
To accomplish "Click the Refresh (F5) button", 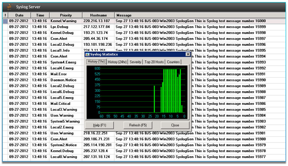I will [138, 125].
